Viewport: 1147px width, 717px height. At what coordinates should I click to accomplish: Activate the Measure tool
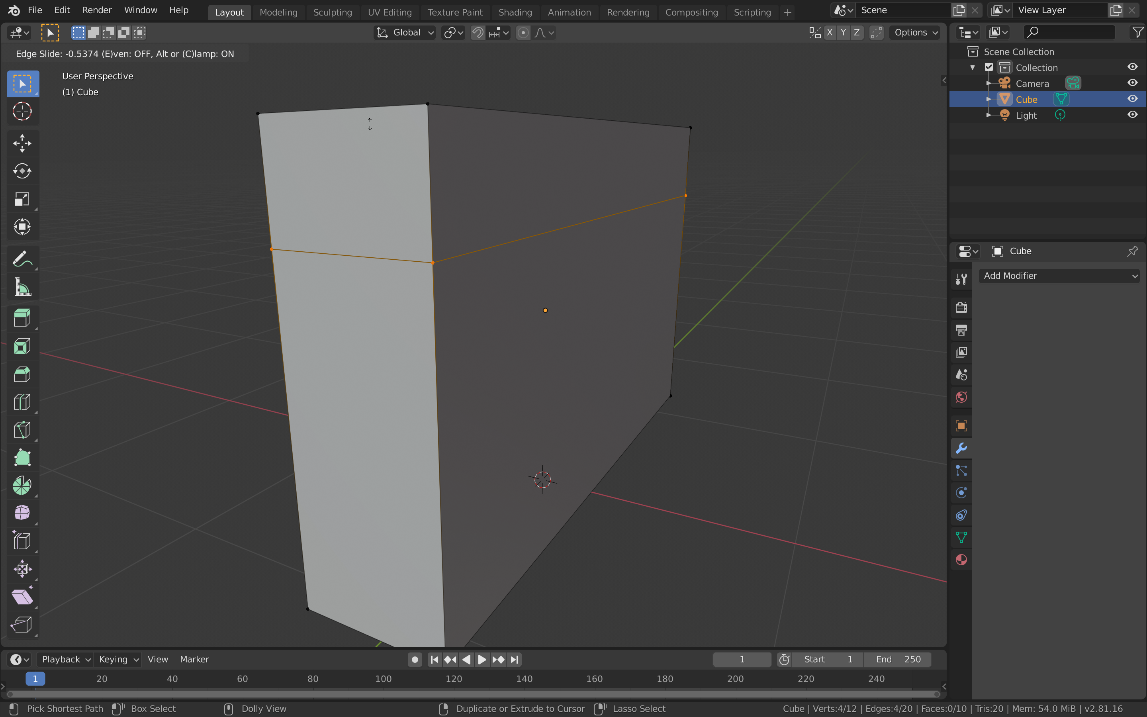[22, 287]
